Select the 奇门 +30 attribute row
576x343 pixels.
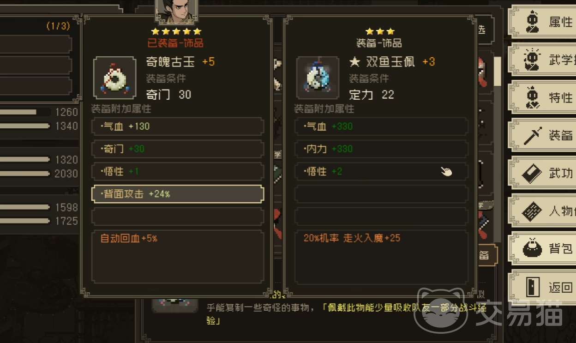(x=178, y=149)
